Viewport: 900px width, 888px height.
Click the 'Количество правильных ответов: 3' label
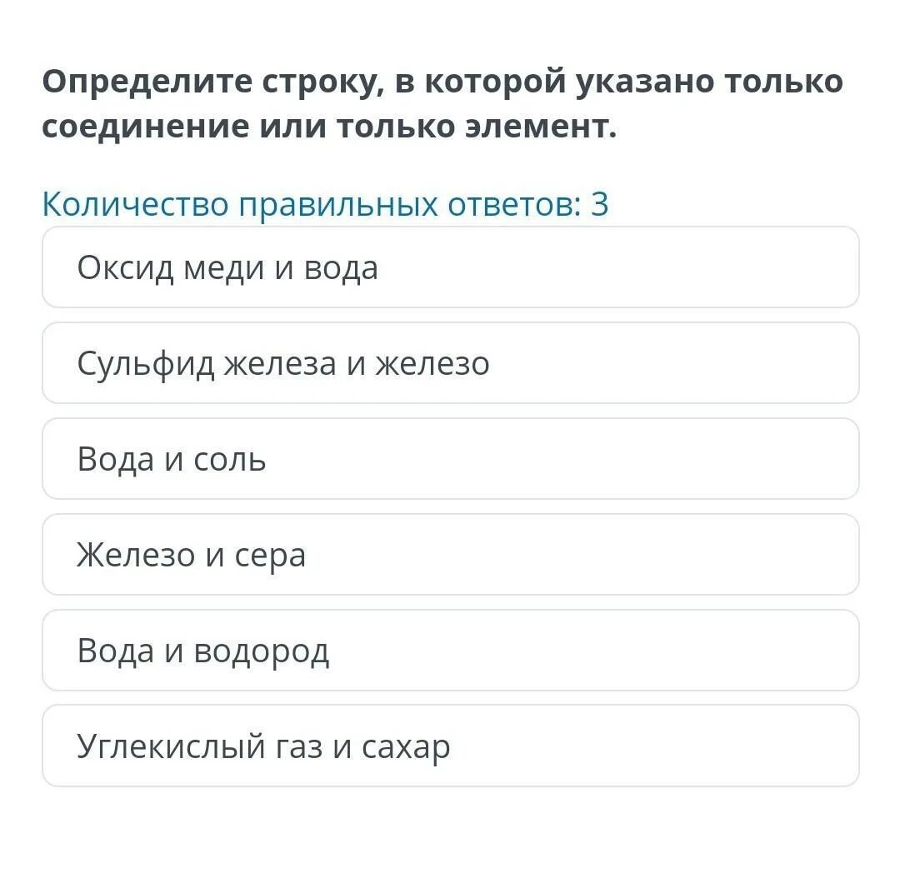[326, 203]
